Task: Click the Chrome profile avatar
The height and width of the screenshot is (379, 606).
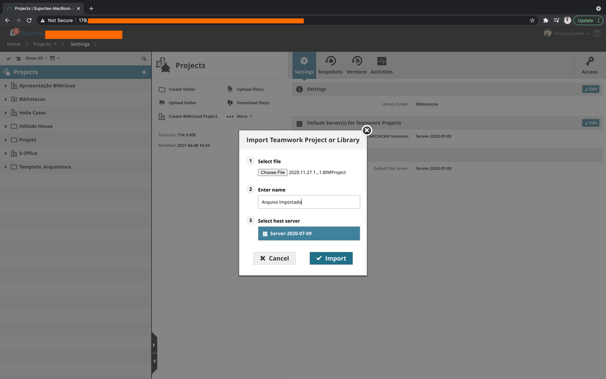Action: [x=567, y=21]
